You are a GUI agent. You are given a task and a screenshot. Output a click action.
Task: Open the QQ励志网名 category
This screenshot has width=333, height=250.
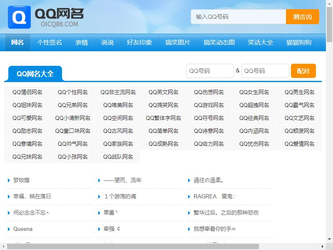pos(27,131)
